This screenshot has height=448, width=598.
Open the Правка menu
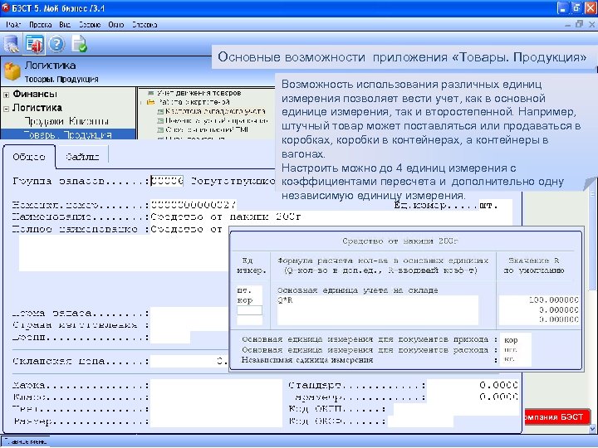41,25
